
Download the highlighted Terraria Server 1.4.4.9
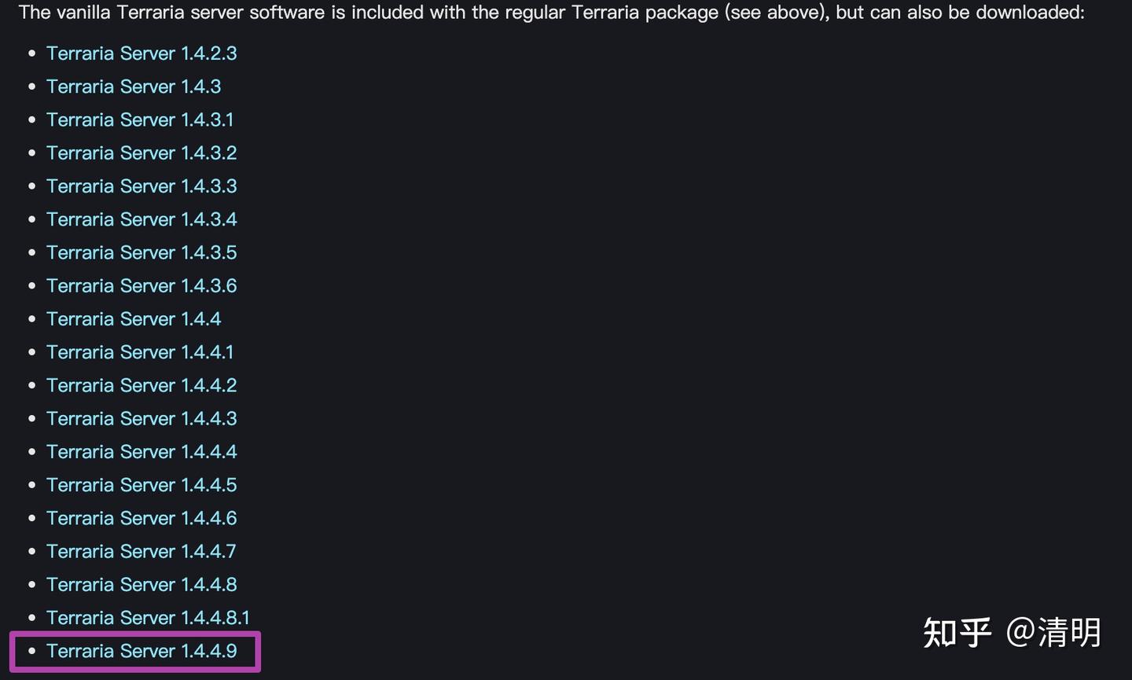pyautogui.click(x=141, y=651)
